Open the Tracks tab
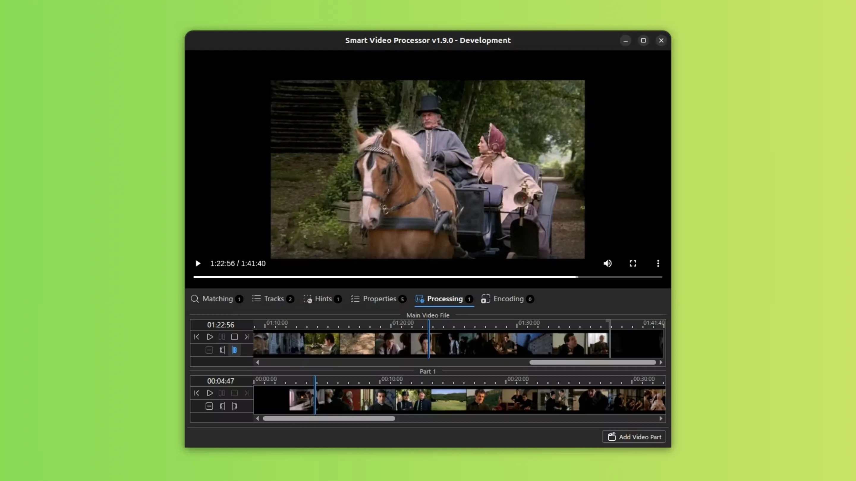 273,299
